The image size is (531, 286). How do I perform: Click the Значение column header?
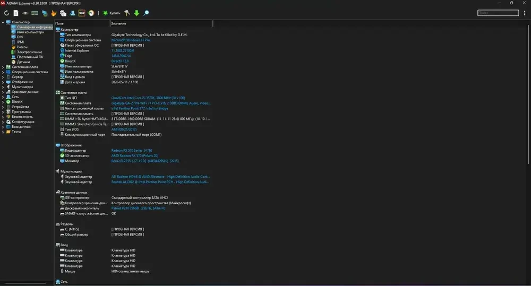(x=161, y=23)
